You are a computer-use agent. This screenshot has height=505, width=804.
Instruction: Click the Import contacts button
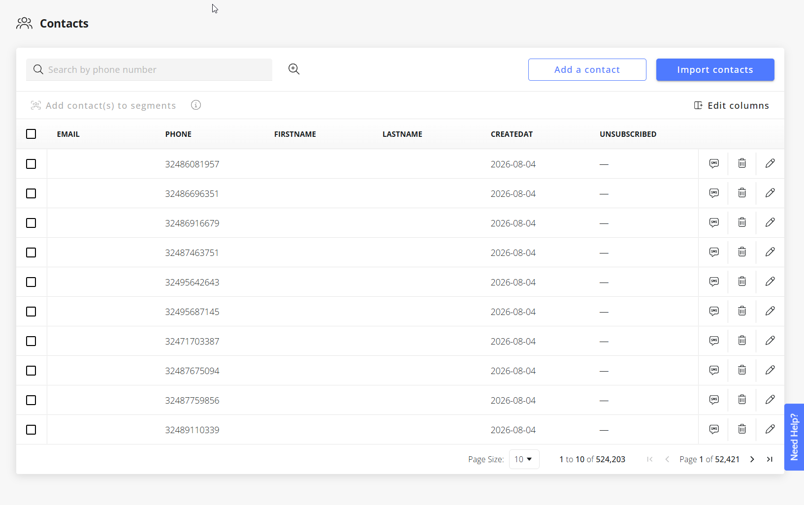click(x=715, y=69)
